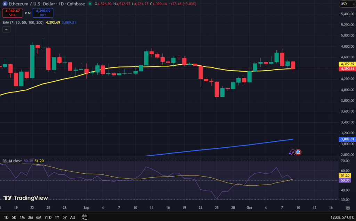The width and height of the screenshot is (356, 221).
Task: Click the blue 3,089.31 SMA price label
Action: pos(347,139)
